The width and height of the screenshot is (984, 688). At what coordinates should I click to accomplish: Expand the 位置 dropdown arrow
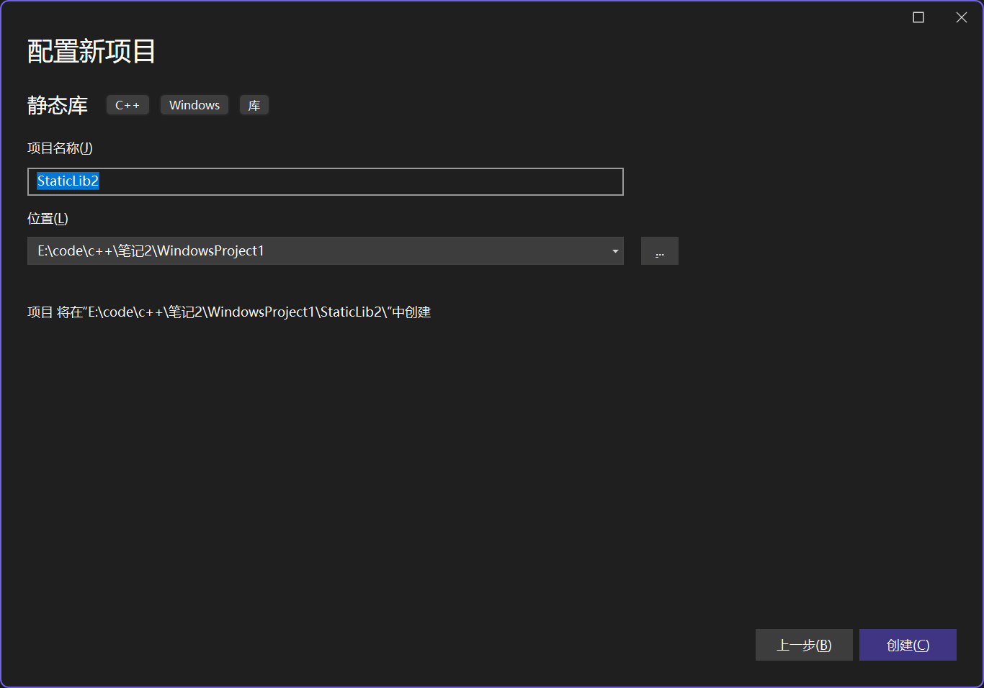614,251
